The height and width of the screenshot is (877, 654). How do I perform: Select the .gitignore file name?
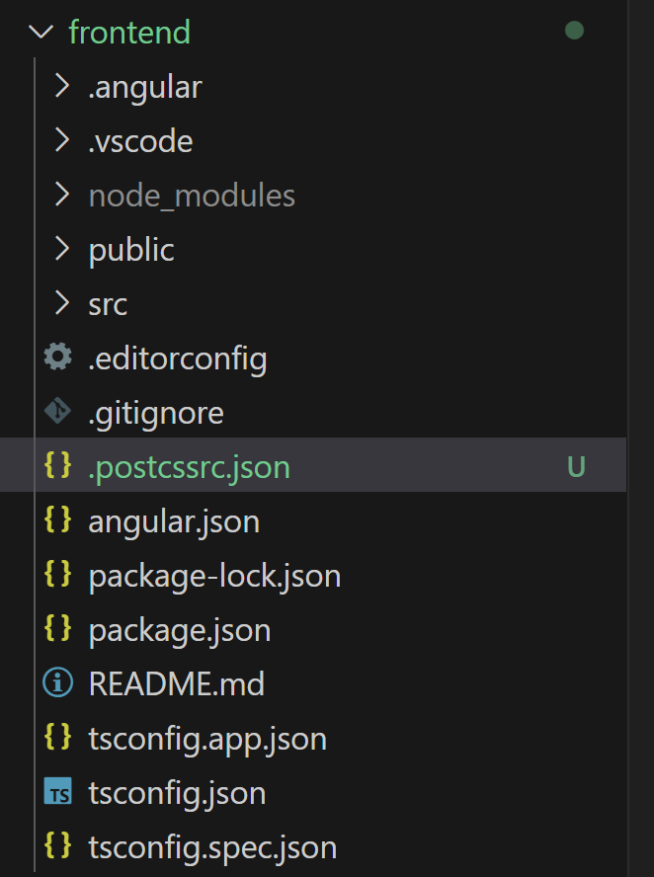tap(156, 412)
